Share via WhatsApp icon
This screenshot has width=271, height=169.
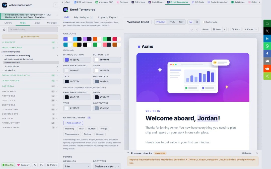coord(267,46)
